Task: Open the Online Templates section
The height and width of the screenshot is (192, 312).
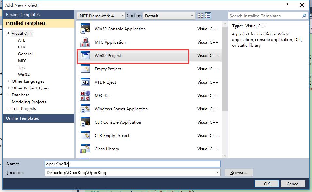Action: tap(39, 118)
